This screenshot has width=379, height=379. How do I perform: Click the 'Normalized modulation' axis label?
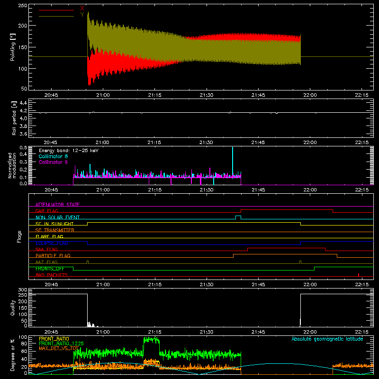point(12,165)
